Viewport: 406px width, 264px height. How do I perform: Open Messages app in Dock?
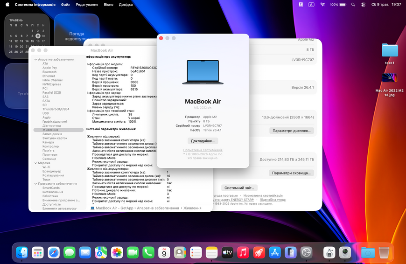click(x=70, y=252)
